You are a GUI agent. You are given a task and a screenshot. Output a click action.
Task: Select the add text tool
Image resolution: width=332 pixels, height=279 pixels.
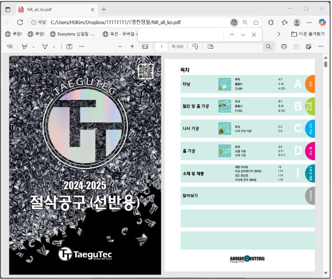point(69,46)
